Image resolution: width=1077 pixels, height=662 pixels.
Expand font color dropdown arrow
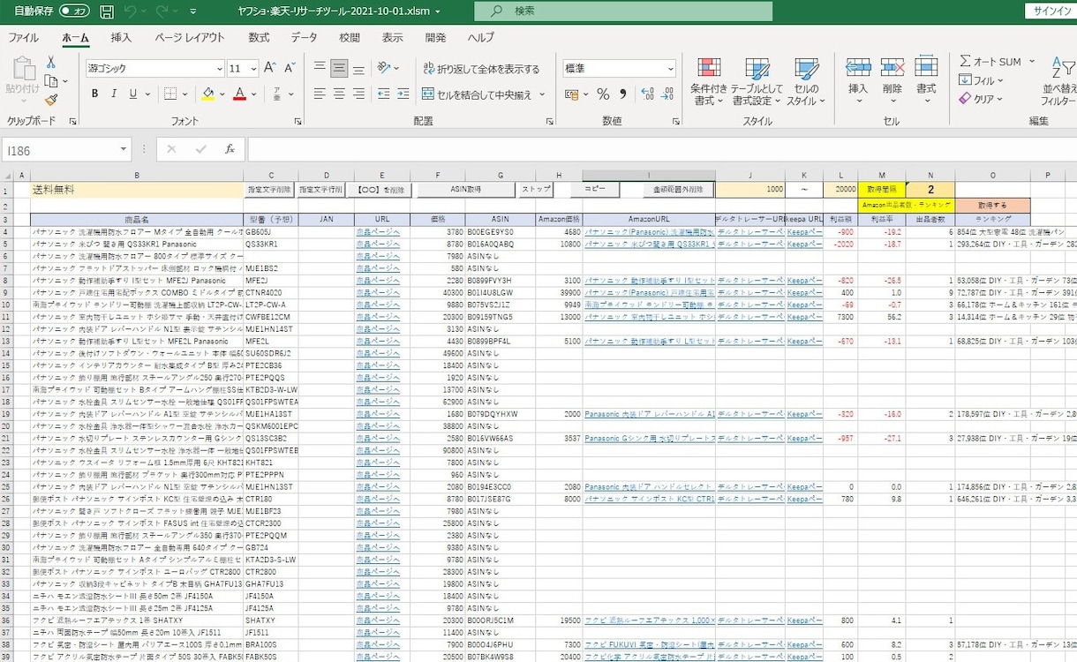pyautogui.click(x=256, y=94)
